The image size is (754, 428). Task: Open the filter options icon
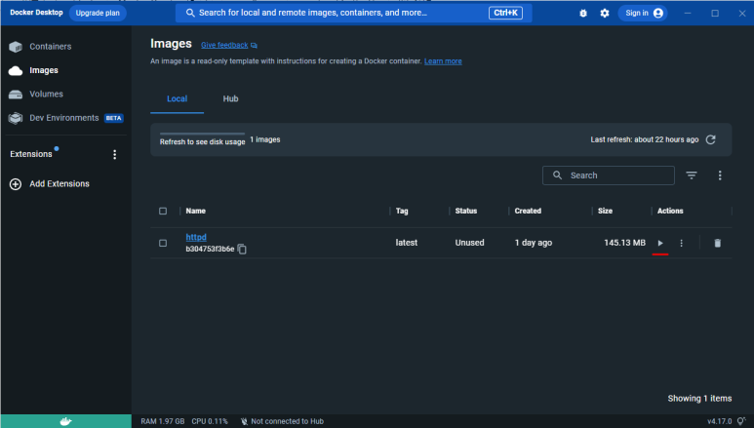pyautogui.click(x=692, y=175)
